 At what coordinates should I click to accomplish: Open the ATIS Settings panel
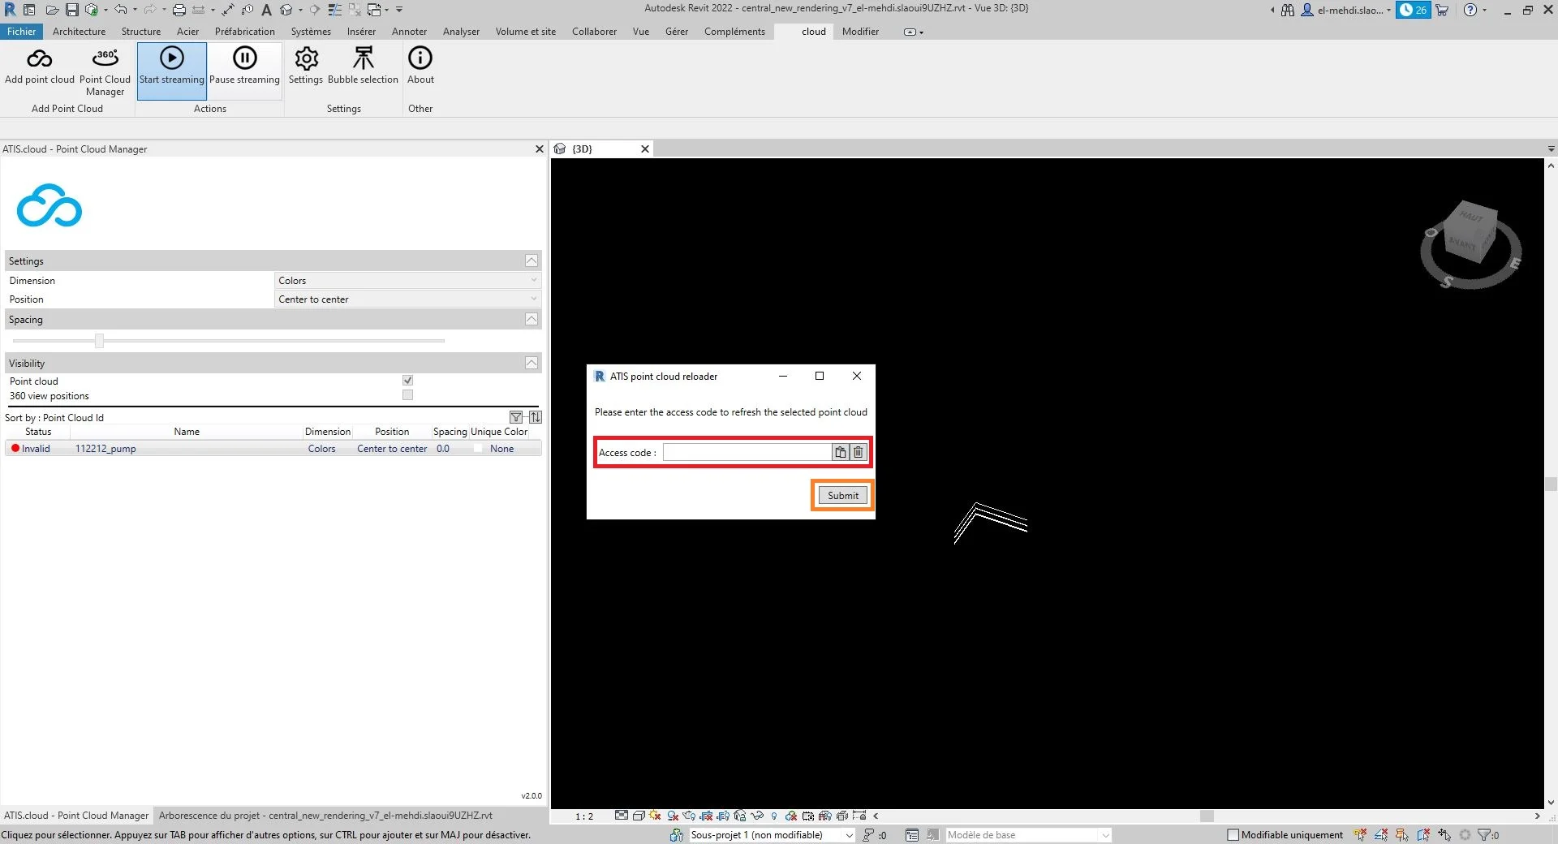(x=306, y=69)
